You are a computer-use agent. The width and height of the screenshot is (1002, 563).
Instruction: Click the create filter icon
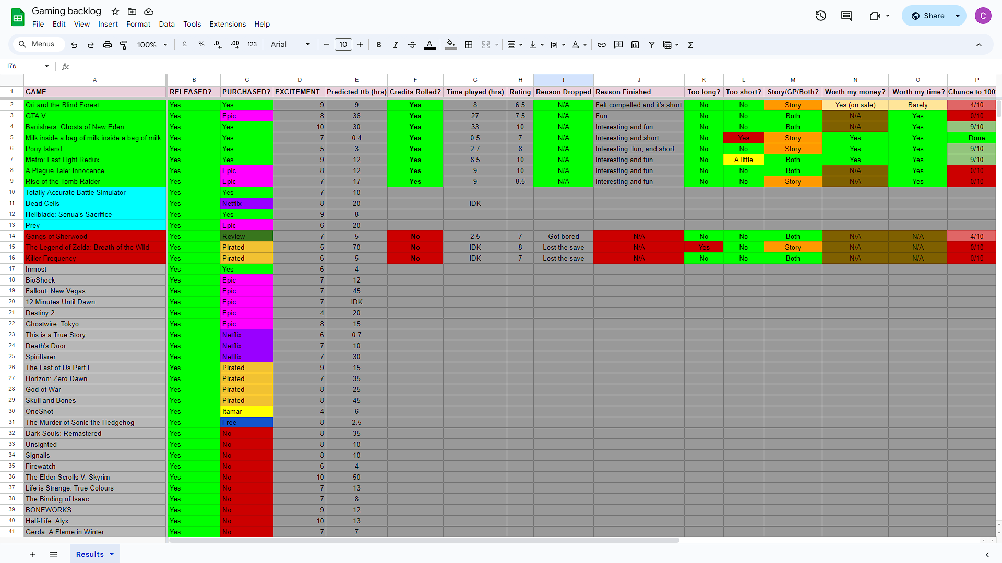(x=652, y=45)
